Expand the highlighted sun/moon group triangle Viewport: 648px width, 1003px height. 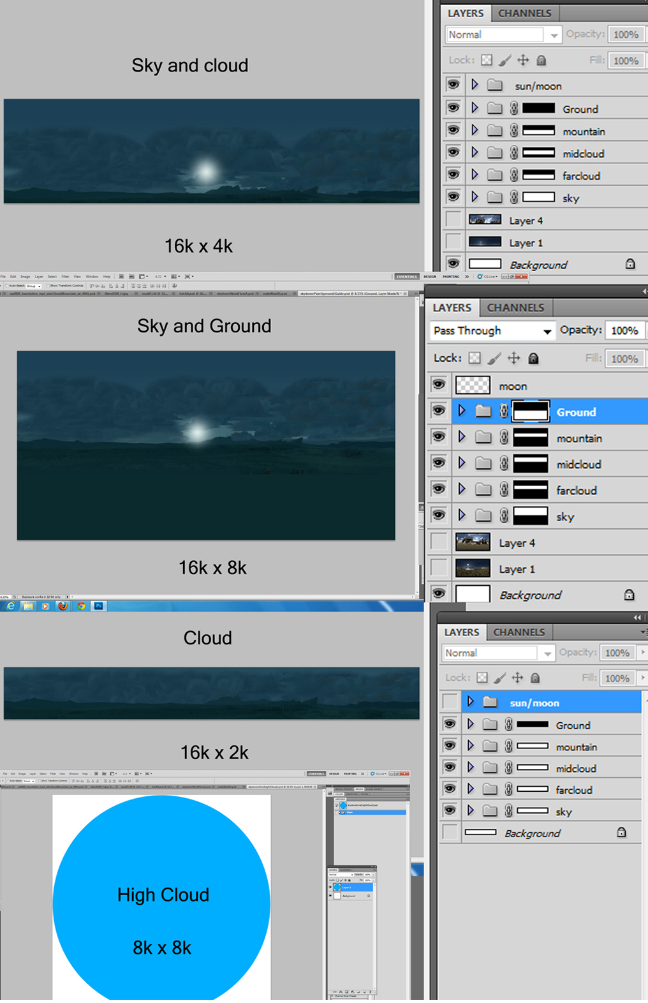[x=471, y=702]
